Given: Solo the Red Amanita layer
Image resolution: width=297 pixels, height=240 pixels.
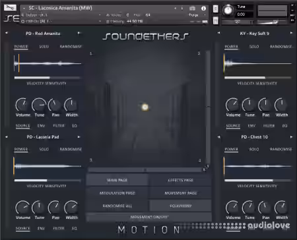Looking at the screenshot, I should pyautogui.click(x=44, y=47).
